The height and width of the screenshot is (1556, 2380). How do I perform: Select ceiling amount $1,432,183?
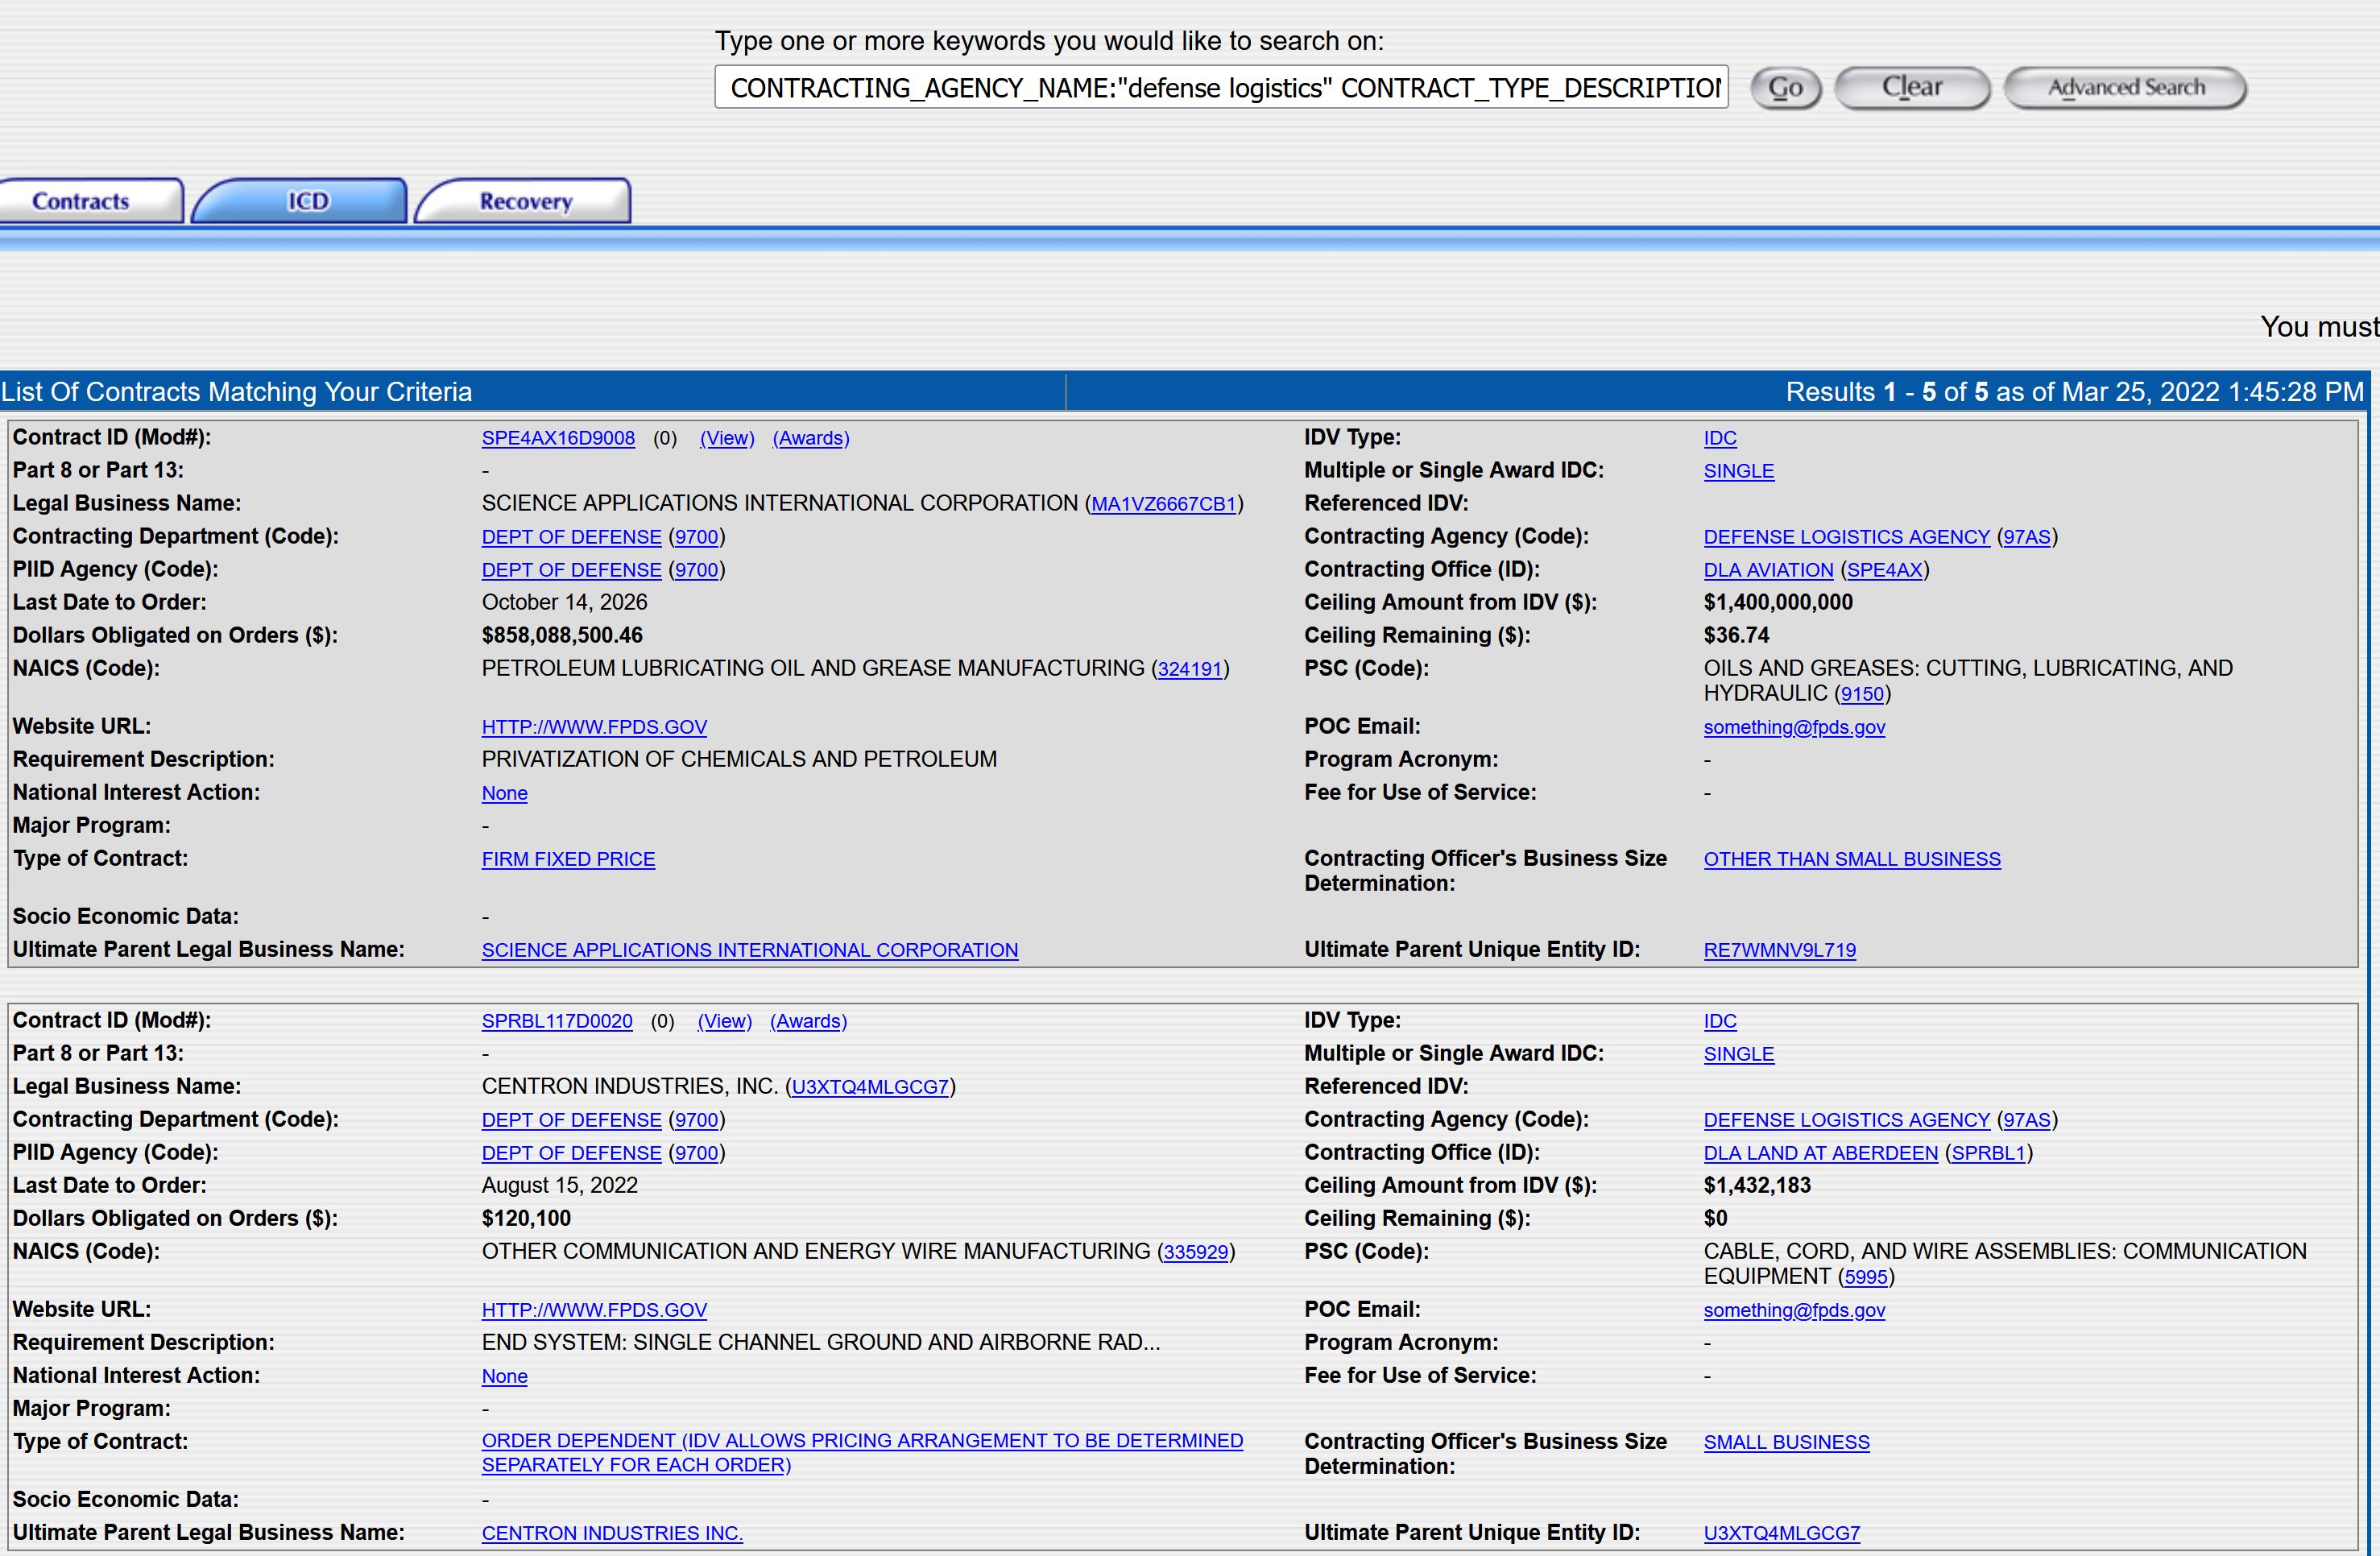pyautogui.click(x=1757, y=1185)
